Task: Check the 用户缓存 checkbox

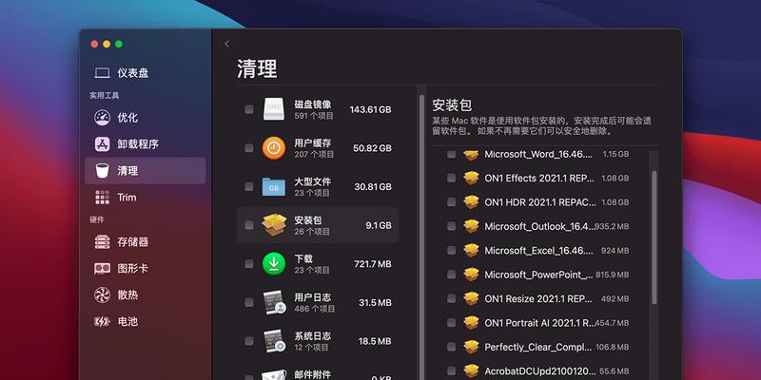Action: point(249,148)
